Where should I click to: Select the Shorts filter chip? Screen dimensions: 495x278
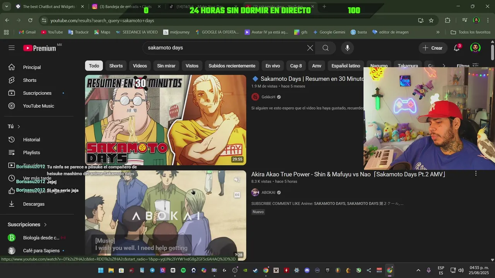pos(116,66)
